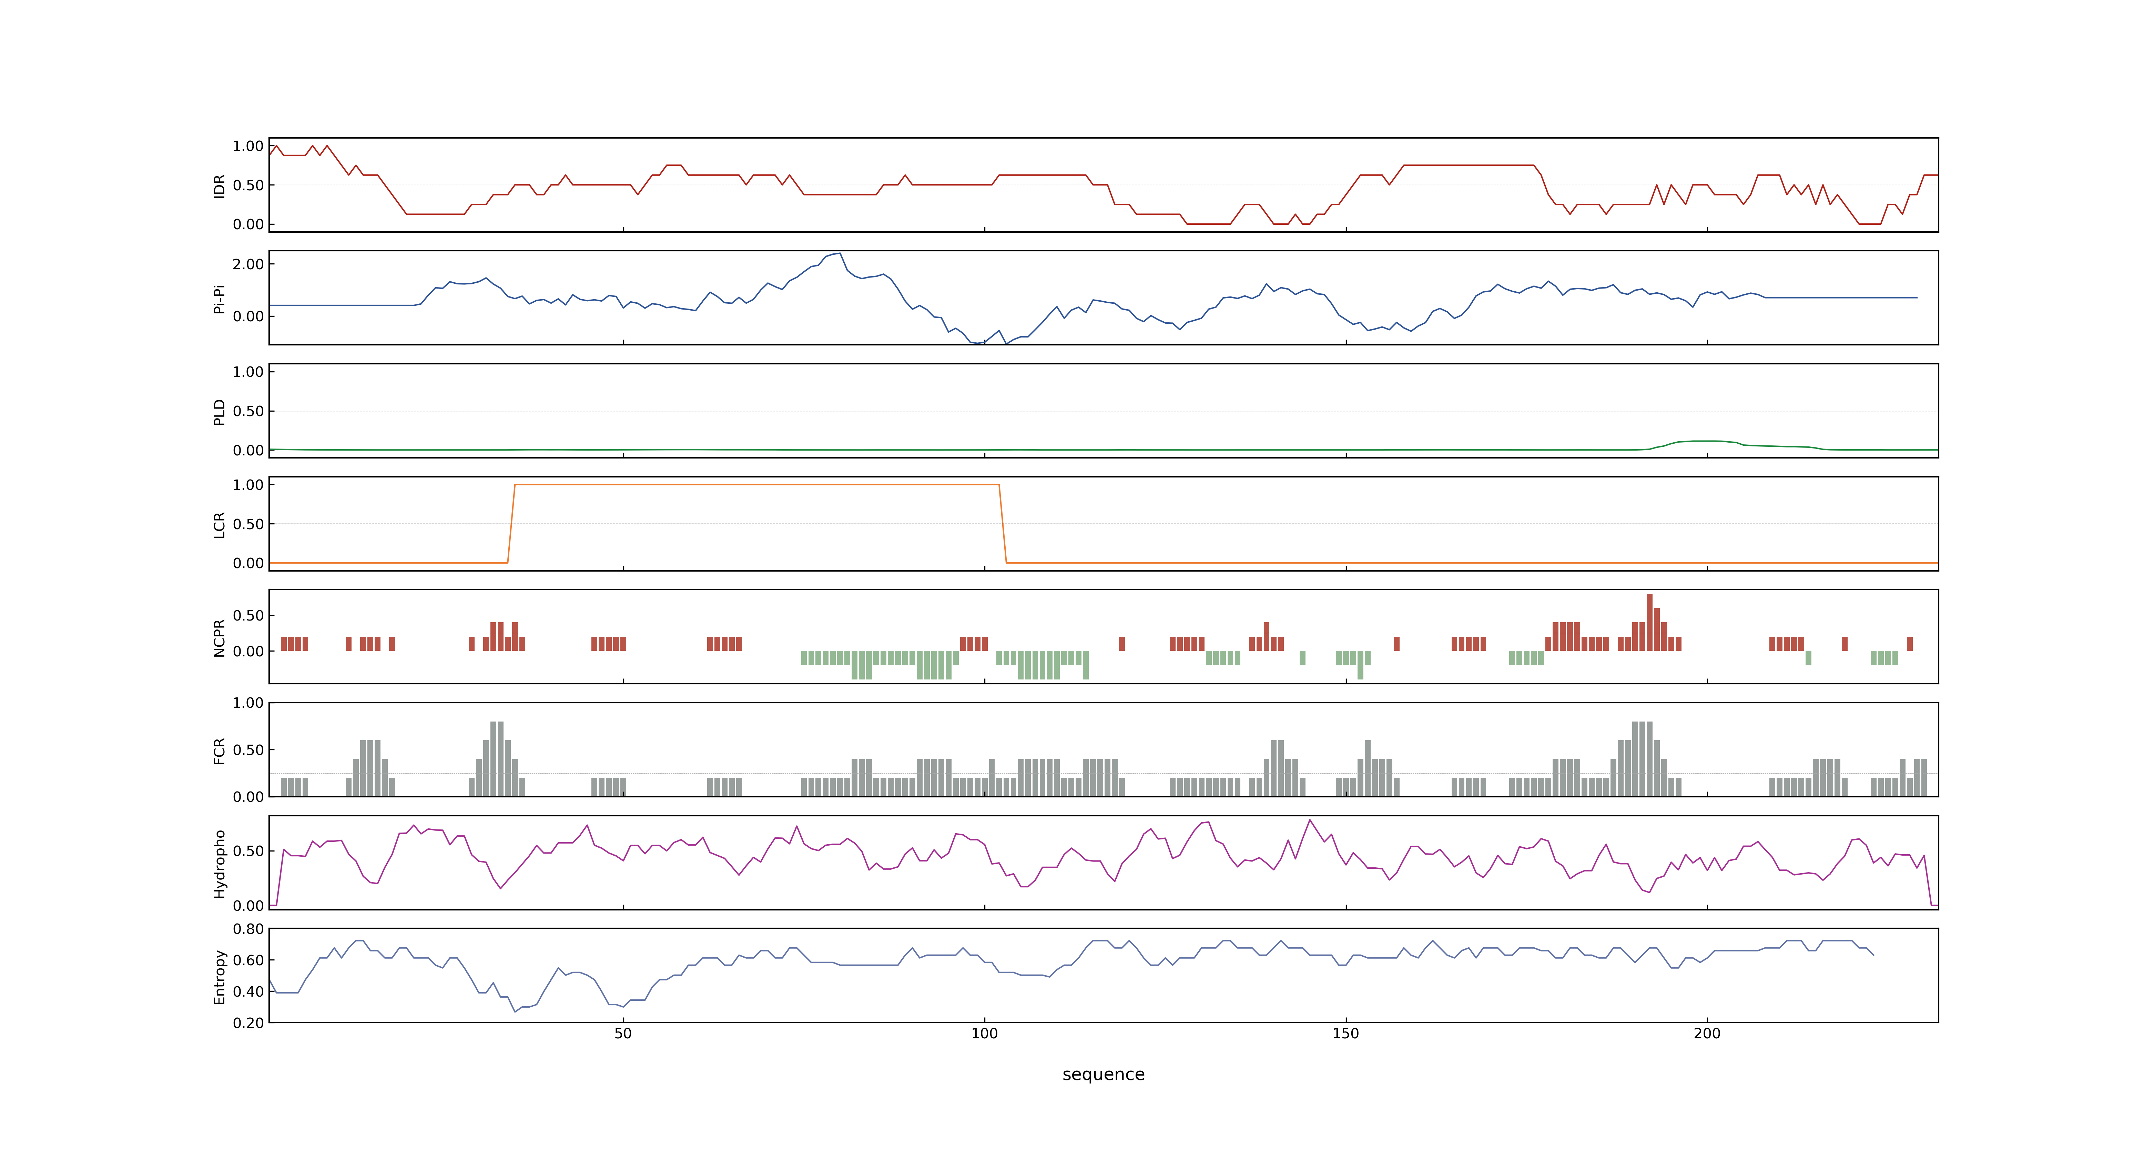Click the x-axis tick label 50

pyautogui.click(x=623, y=1034)
